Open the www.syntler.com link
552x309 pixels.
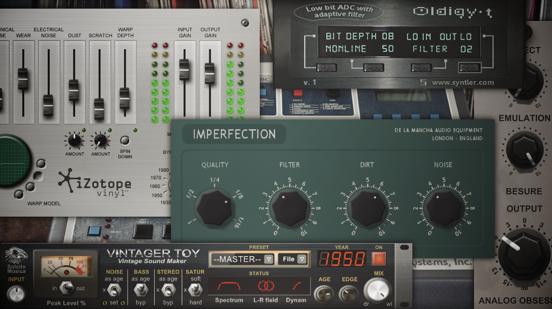pyautogui.click(x=463, y=83)
